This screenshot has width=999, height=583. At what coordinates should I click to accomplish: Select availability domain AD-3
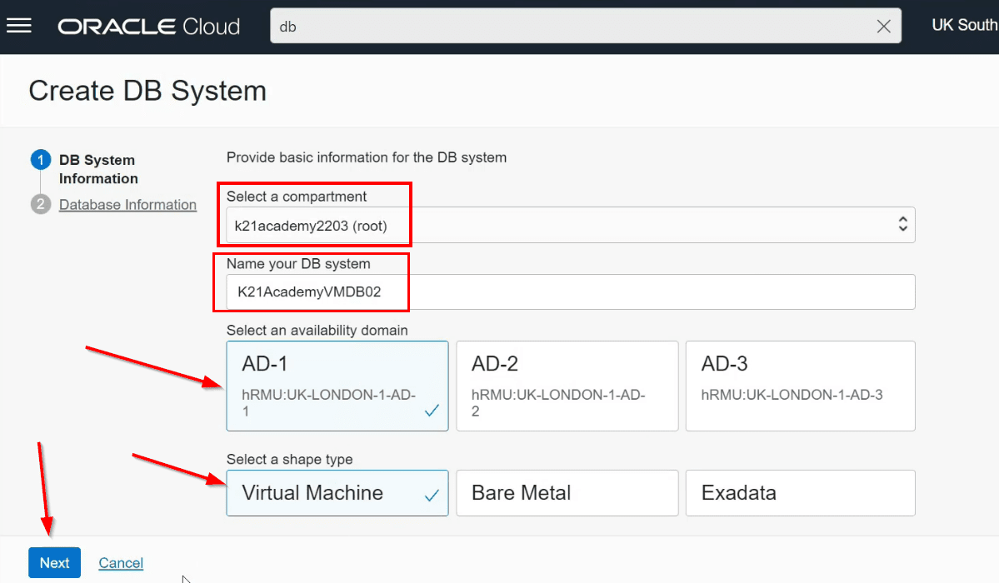(x=800, y=386)
